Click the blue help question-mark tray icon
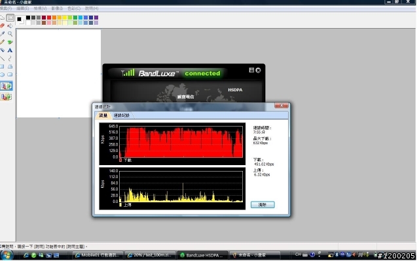 pyautogui.click(x=312, y=255)
